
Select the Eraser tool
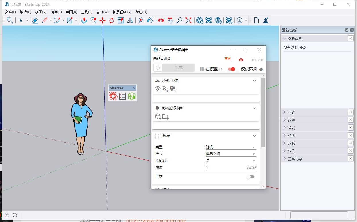[35, 20]
